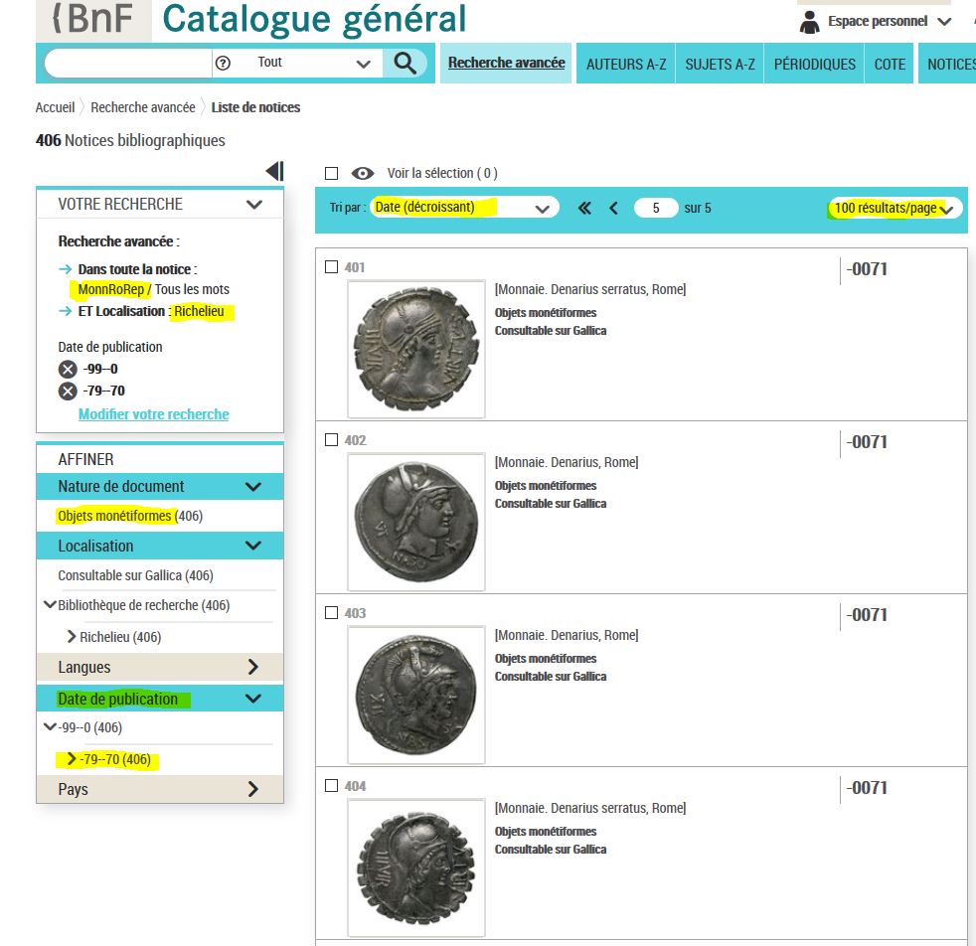Image resolution: width=976 pixels, height=946 pixels.
Task: Click the magnifying glass search icon
Action: (405, 64)
